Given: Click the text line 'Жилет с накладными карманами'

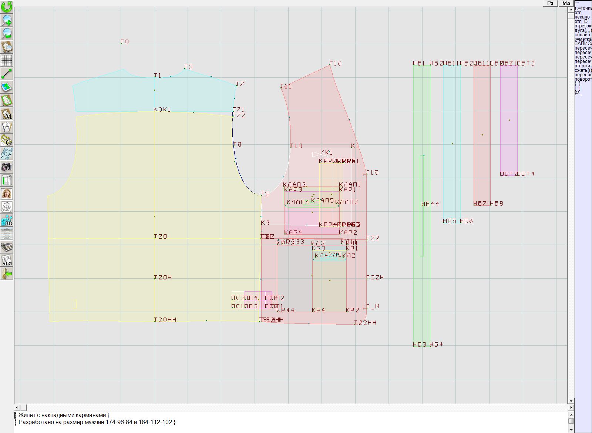Looking at the screenshot, I should coord(63,415).
